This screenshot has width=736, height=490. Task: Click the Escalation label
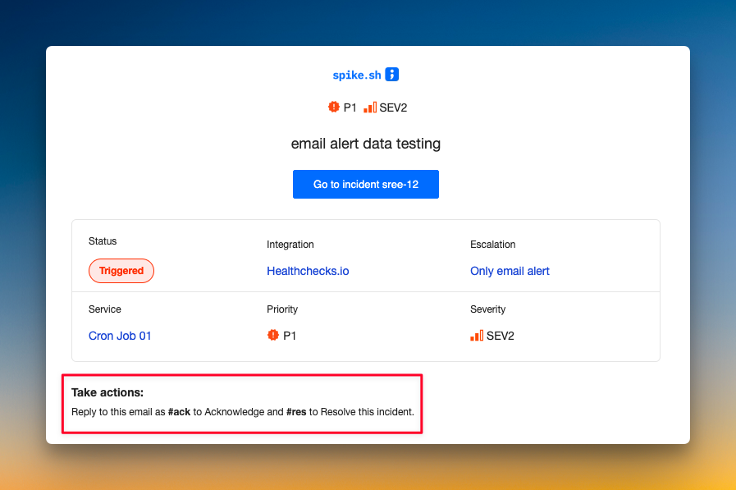(493, 244)
